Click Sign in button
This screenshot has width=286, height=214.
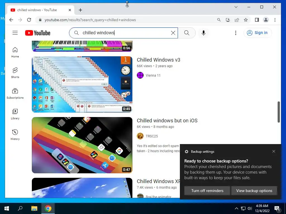(x=258, y=33)
